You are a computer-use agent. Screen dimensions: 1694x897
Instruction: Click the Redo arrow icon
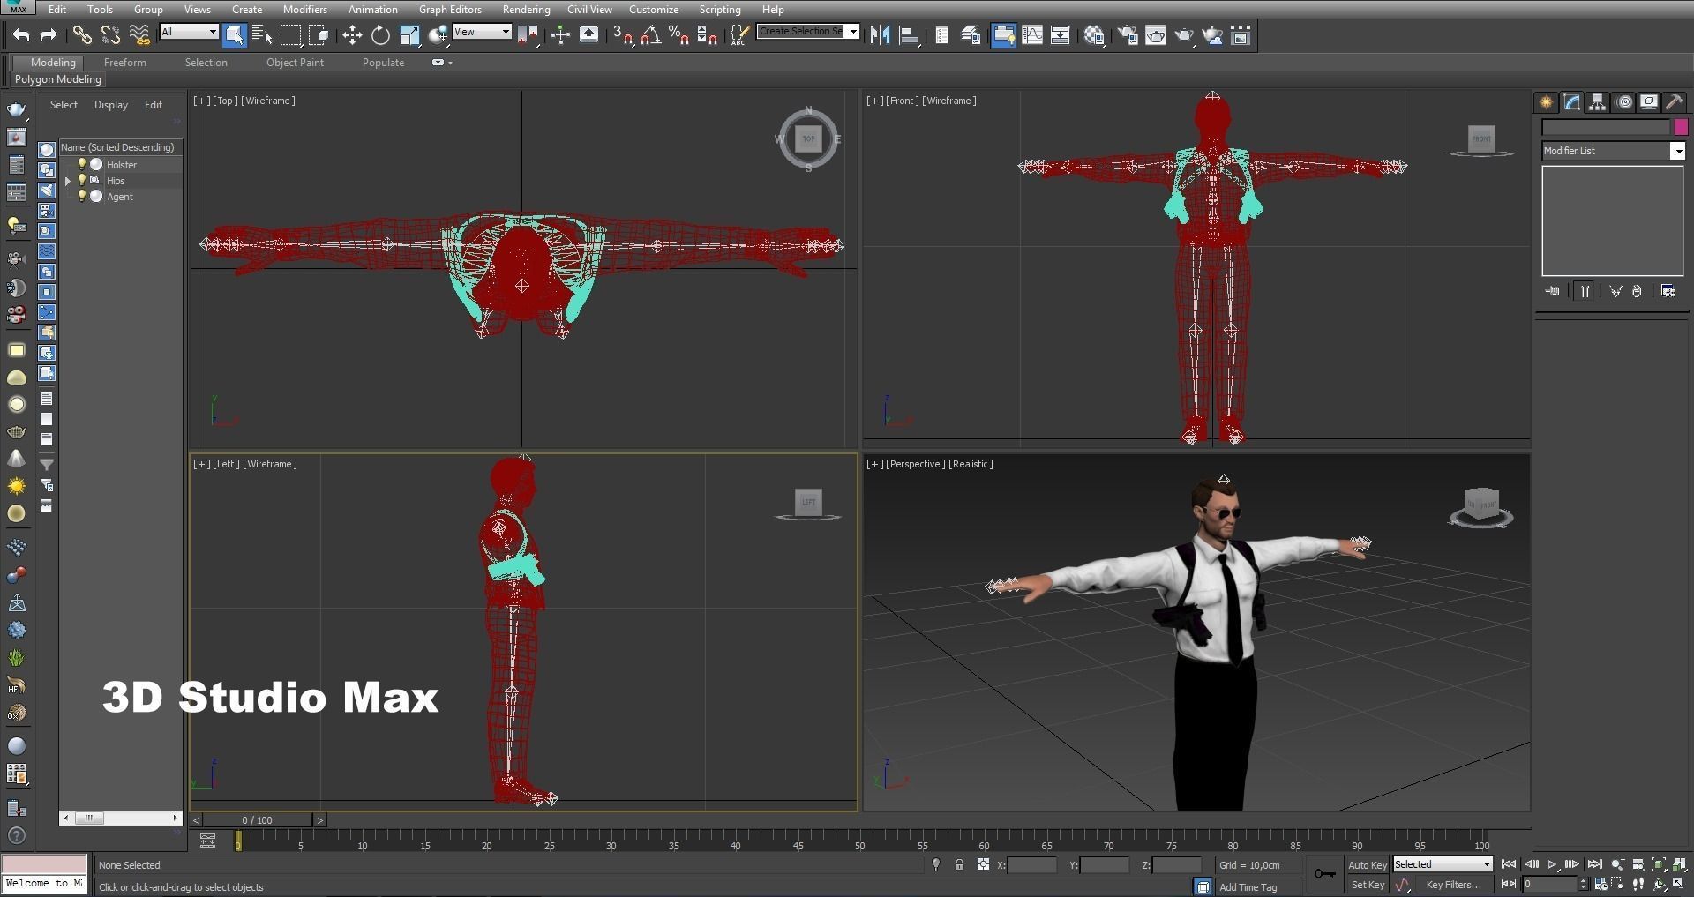pyautogui.click(x=49, y=35)
